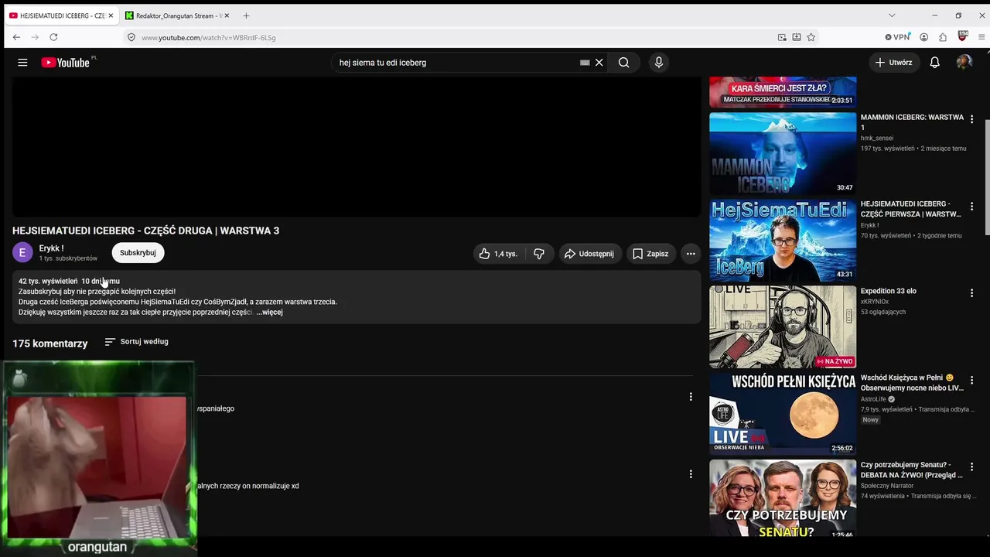
Task: Open the Kara śmierci jest zła thumbnail
Action: [783, 92]
